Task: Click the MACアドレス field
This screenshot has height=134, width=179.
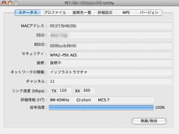Action: point(111,26)
